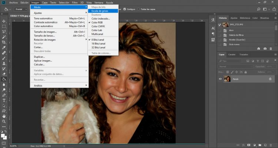The height and width of the screenshot is (148, 278).
Task: Select the Eyedropper tool
Action: point(4,47)
